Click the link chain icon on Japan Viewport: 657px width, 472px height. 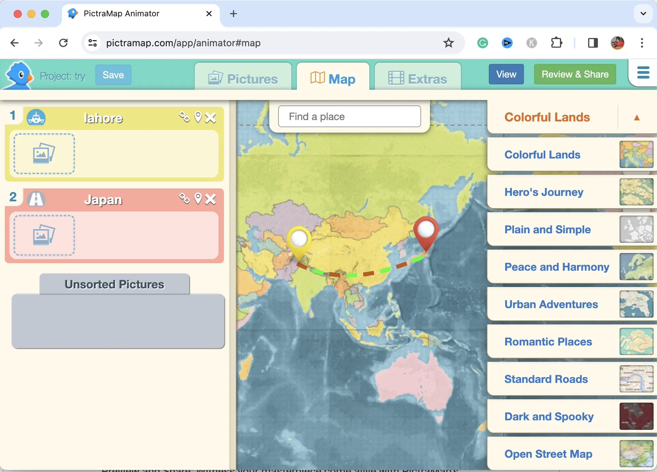click(x=185, y=198)
